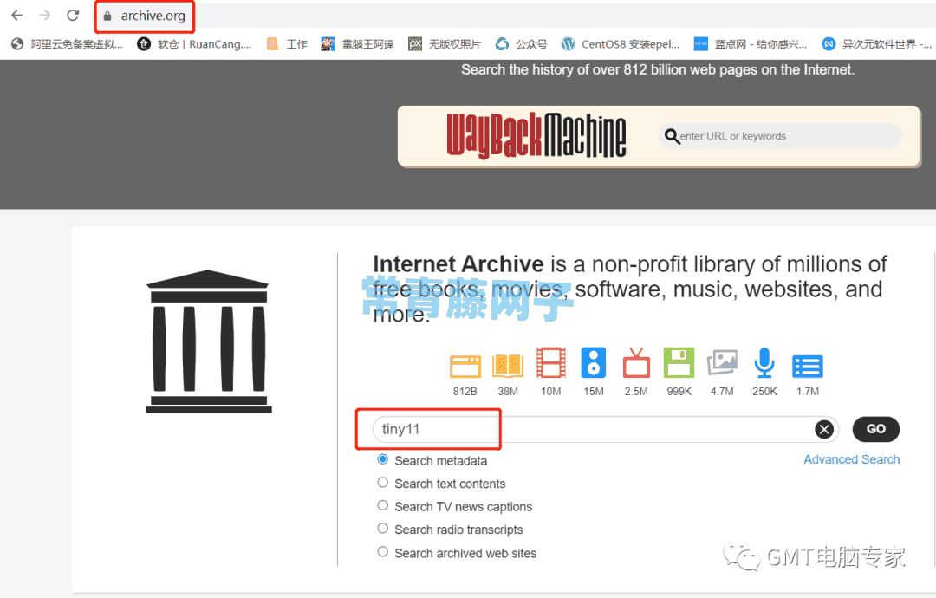The width and height of the screenshot is (936, 598).
Task: Focus the tiny11 search field
Action: 606,429
